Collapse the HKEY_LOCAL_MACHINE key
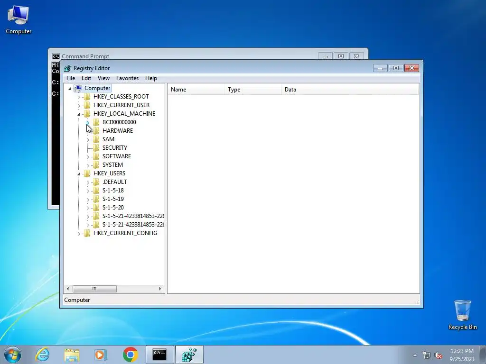This screenshot has width=486, height=364. tap(79, 114)
